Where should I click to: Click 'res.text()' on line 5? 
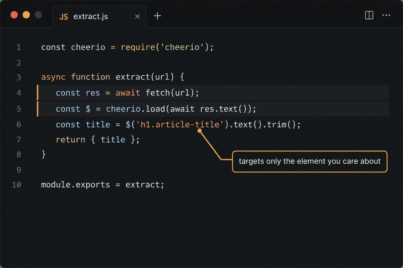tap(223, 109)
